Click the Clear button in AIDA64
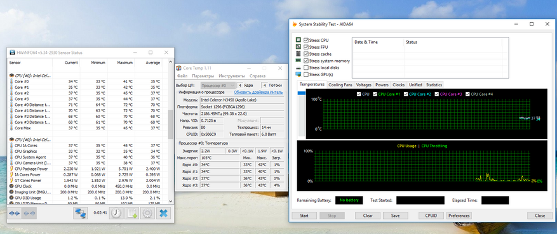The image size is (557, 234). click(368, 216)
